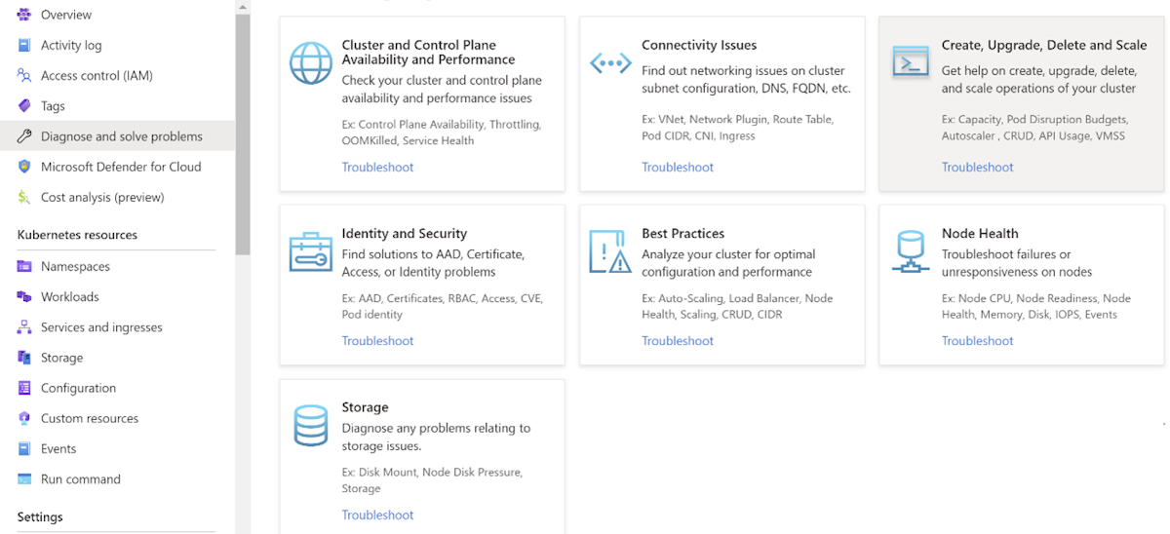This screenshot has height=534, width=1170.
Task: Click the Node Health icon
Action: (x=911, y=252)
